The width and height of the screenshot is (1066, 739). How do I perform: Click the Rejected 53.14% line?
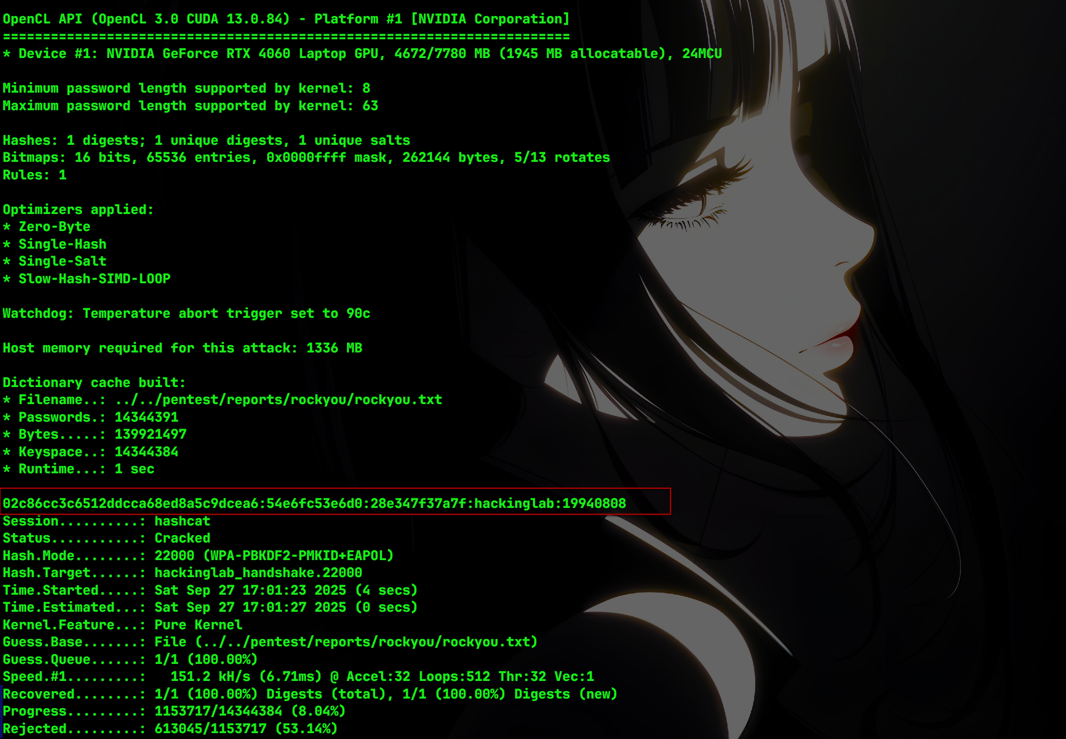(x=171, y=729)
